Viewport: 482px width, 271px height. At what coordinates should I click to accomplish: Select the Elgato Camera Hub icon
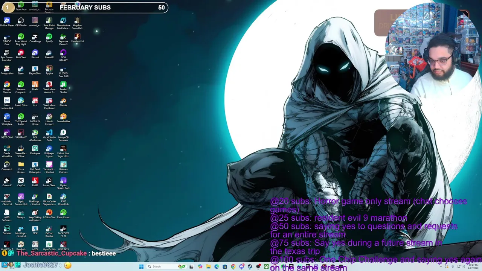click(21, 199)
